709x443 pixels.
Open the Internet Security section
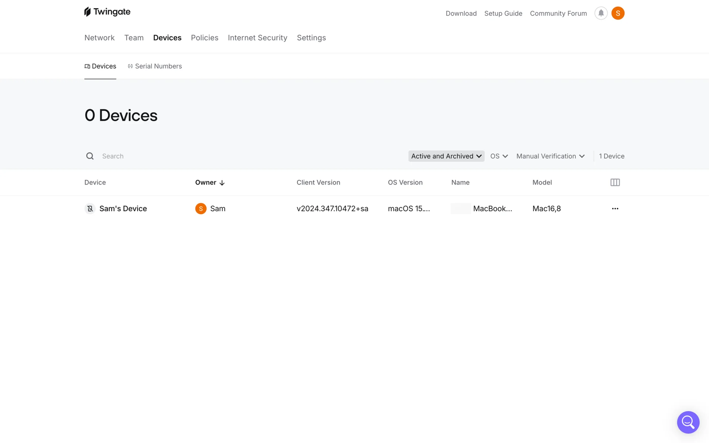pyautogui.click(x=257, y=38)
